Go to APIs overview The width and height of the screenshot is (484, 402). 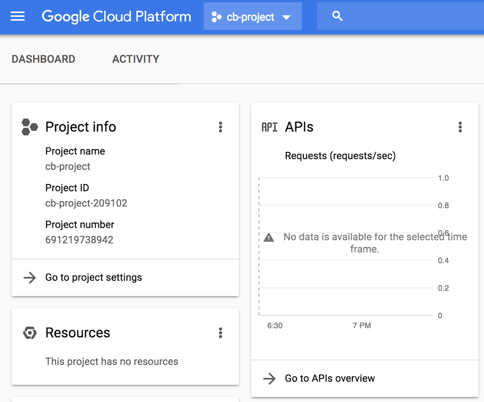[330, 378]
